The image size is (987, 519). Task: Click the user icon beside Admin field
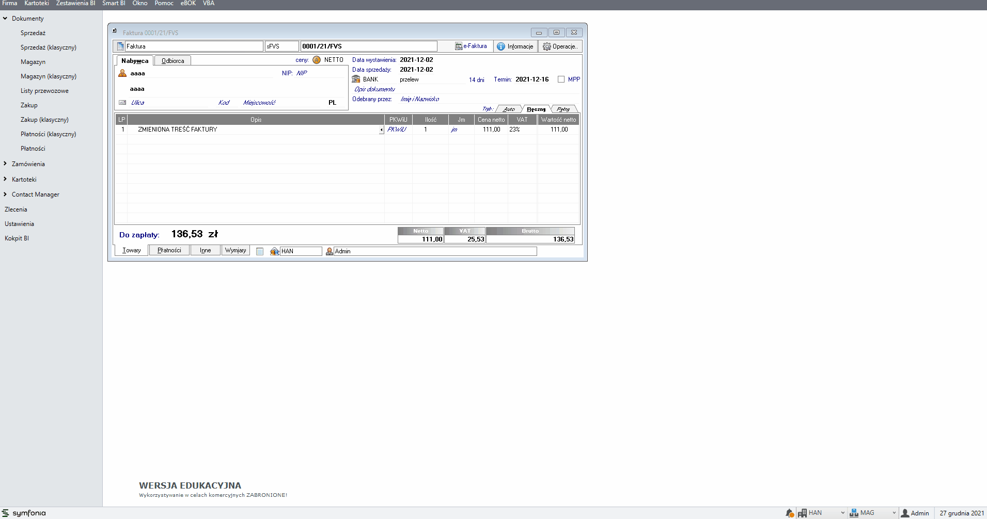329,251
